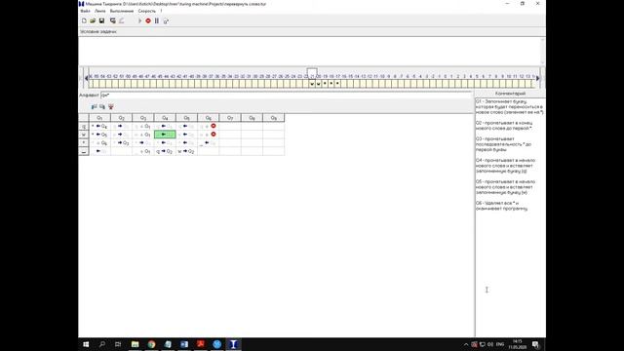Click the Q1 comment text in the comments panel
This screenshot has width=624, height=351.
[509, 107]
